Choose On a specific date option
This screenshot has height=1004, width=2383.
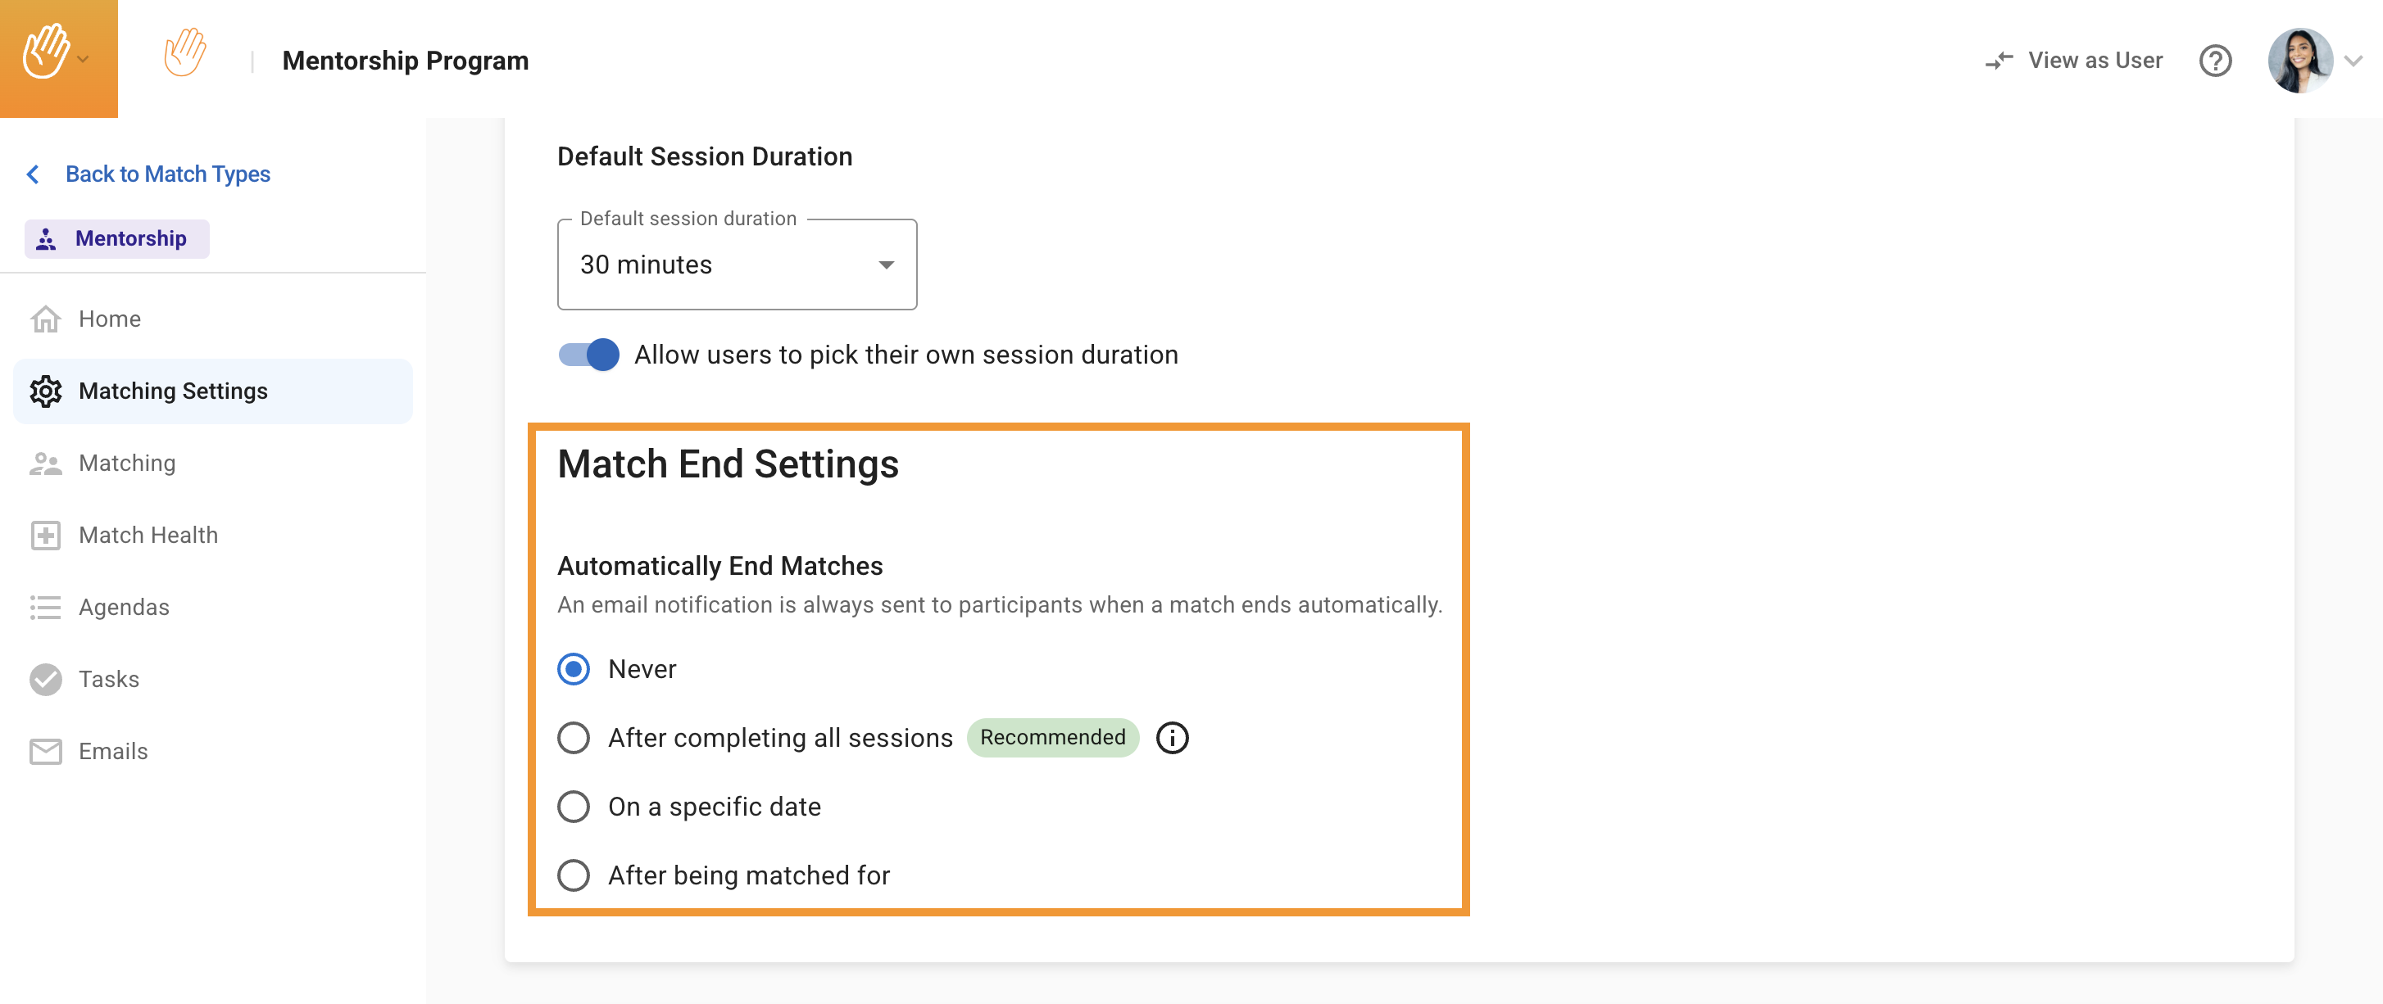[574, 807]
